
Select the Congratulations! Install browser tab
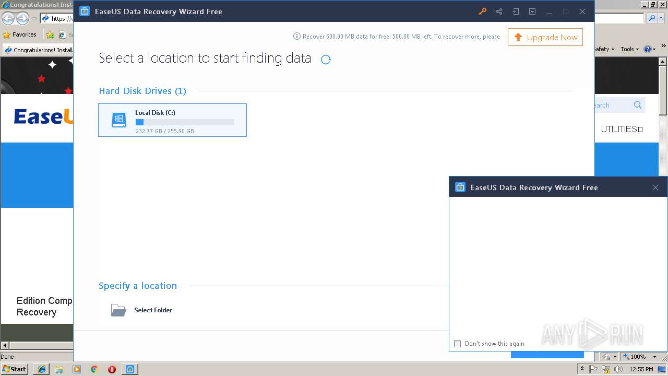pos(38,50)
